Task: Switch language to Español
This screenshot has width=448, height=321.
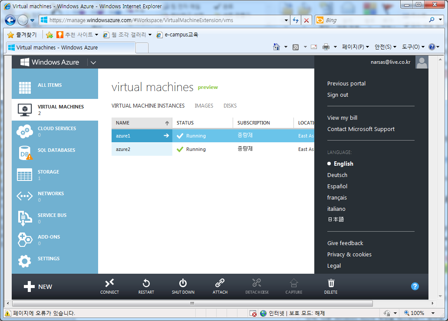Action: pos(337,186)
